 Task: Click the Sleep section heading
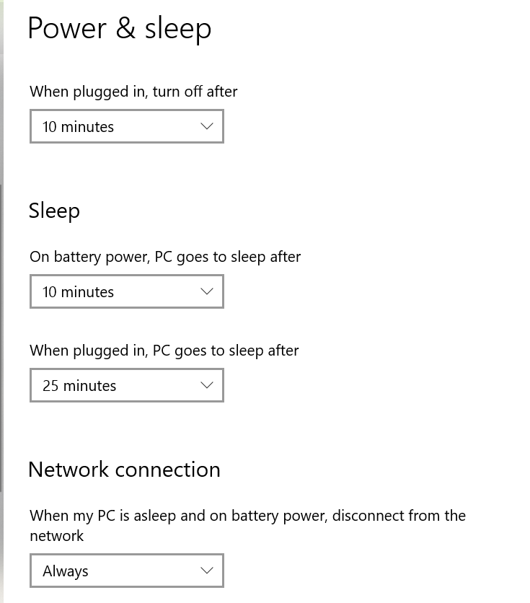[x=54, y=211]
